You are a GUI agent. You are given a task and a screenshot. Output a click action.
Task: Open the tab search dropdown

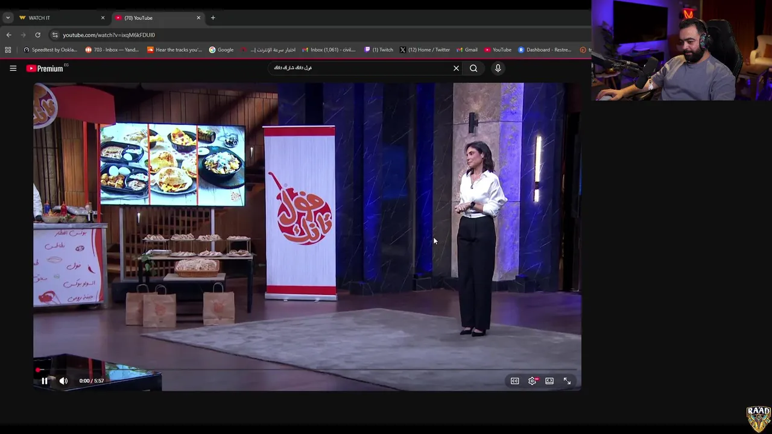[8, 17]
